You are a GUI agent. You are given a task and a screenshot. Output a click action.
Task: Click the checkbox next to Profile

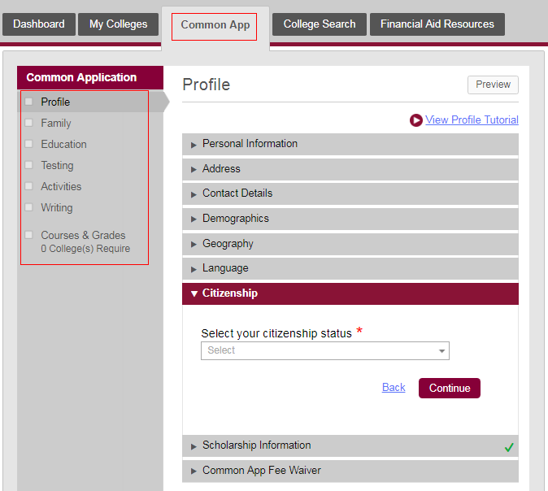click(x=28, y=102)
